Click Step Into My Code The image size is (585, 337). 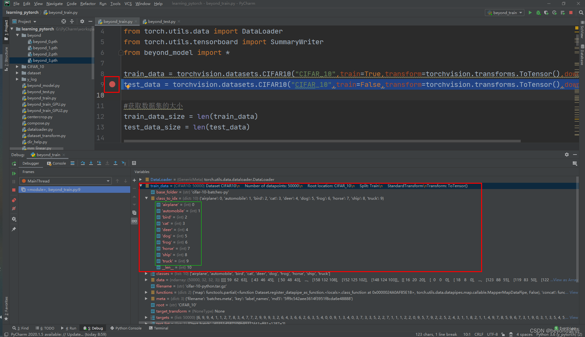[99, 163]
